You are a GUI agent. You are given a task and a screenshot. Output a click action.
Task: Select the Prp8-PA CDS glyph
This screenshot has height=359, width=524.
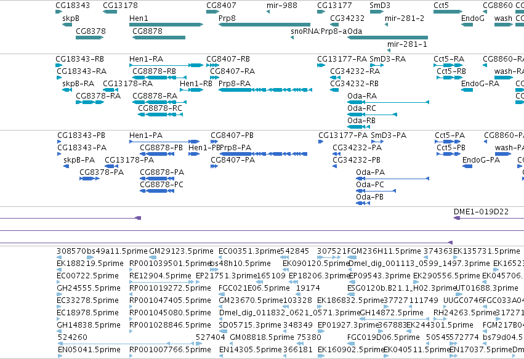[x=264, y=154]
